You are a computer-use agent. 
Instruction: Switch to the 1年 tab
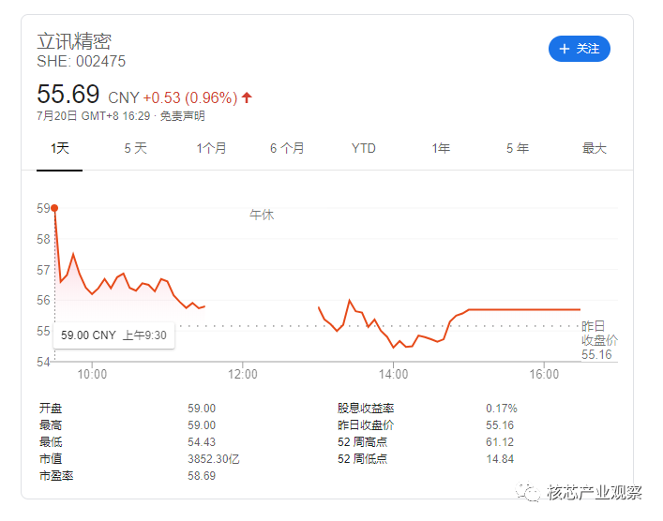click(441, 148)
